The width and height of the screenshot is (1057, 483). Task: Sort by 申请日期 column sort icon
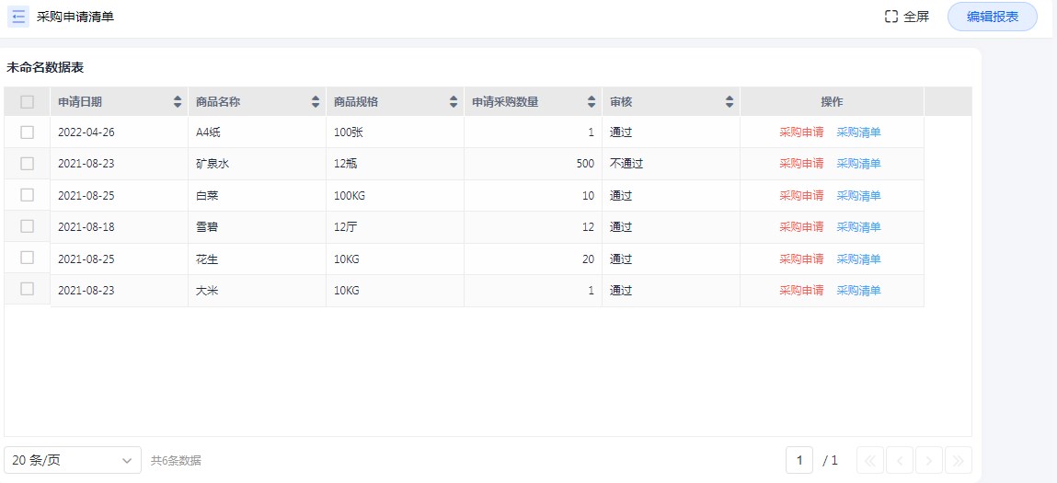(x=178, y=102)
